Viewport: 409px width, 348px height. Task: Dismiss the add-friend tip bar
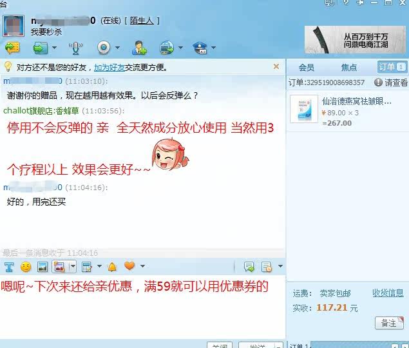[x=276, y=66]
